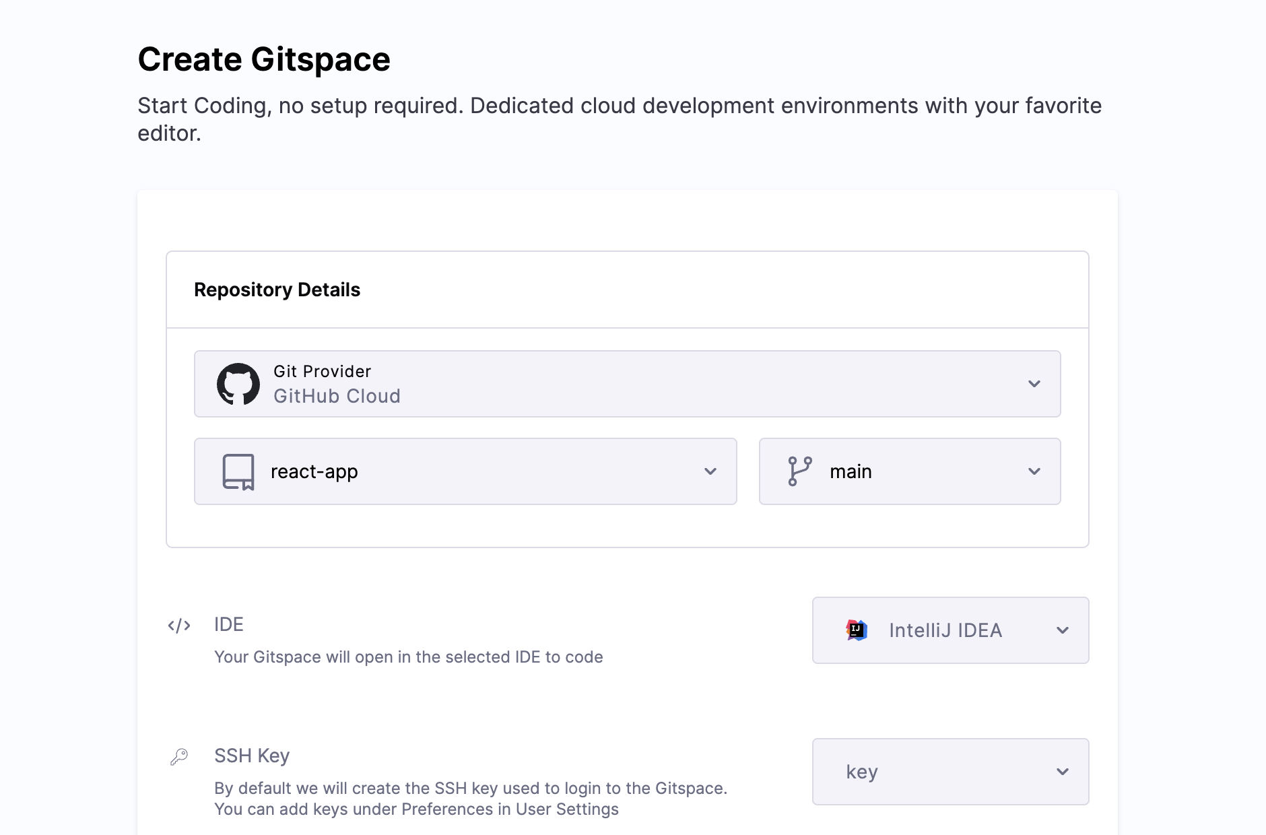Viewport: 1266px width, 835px height.
Task: Click the main branch name
Action: pos(851,471)
